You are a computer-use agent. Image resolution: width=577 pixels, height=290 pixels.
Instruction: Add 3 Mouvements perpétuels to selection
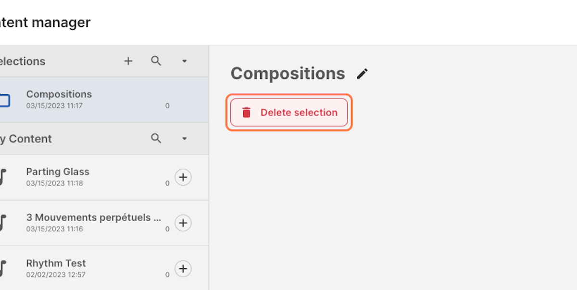click(x=183, y=223)
